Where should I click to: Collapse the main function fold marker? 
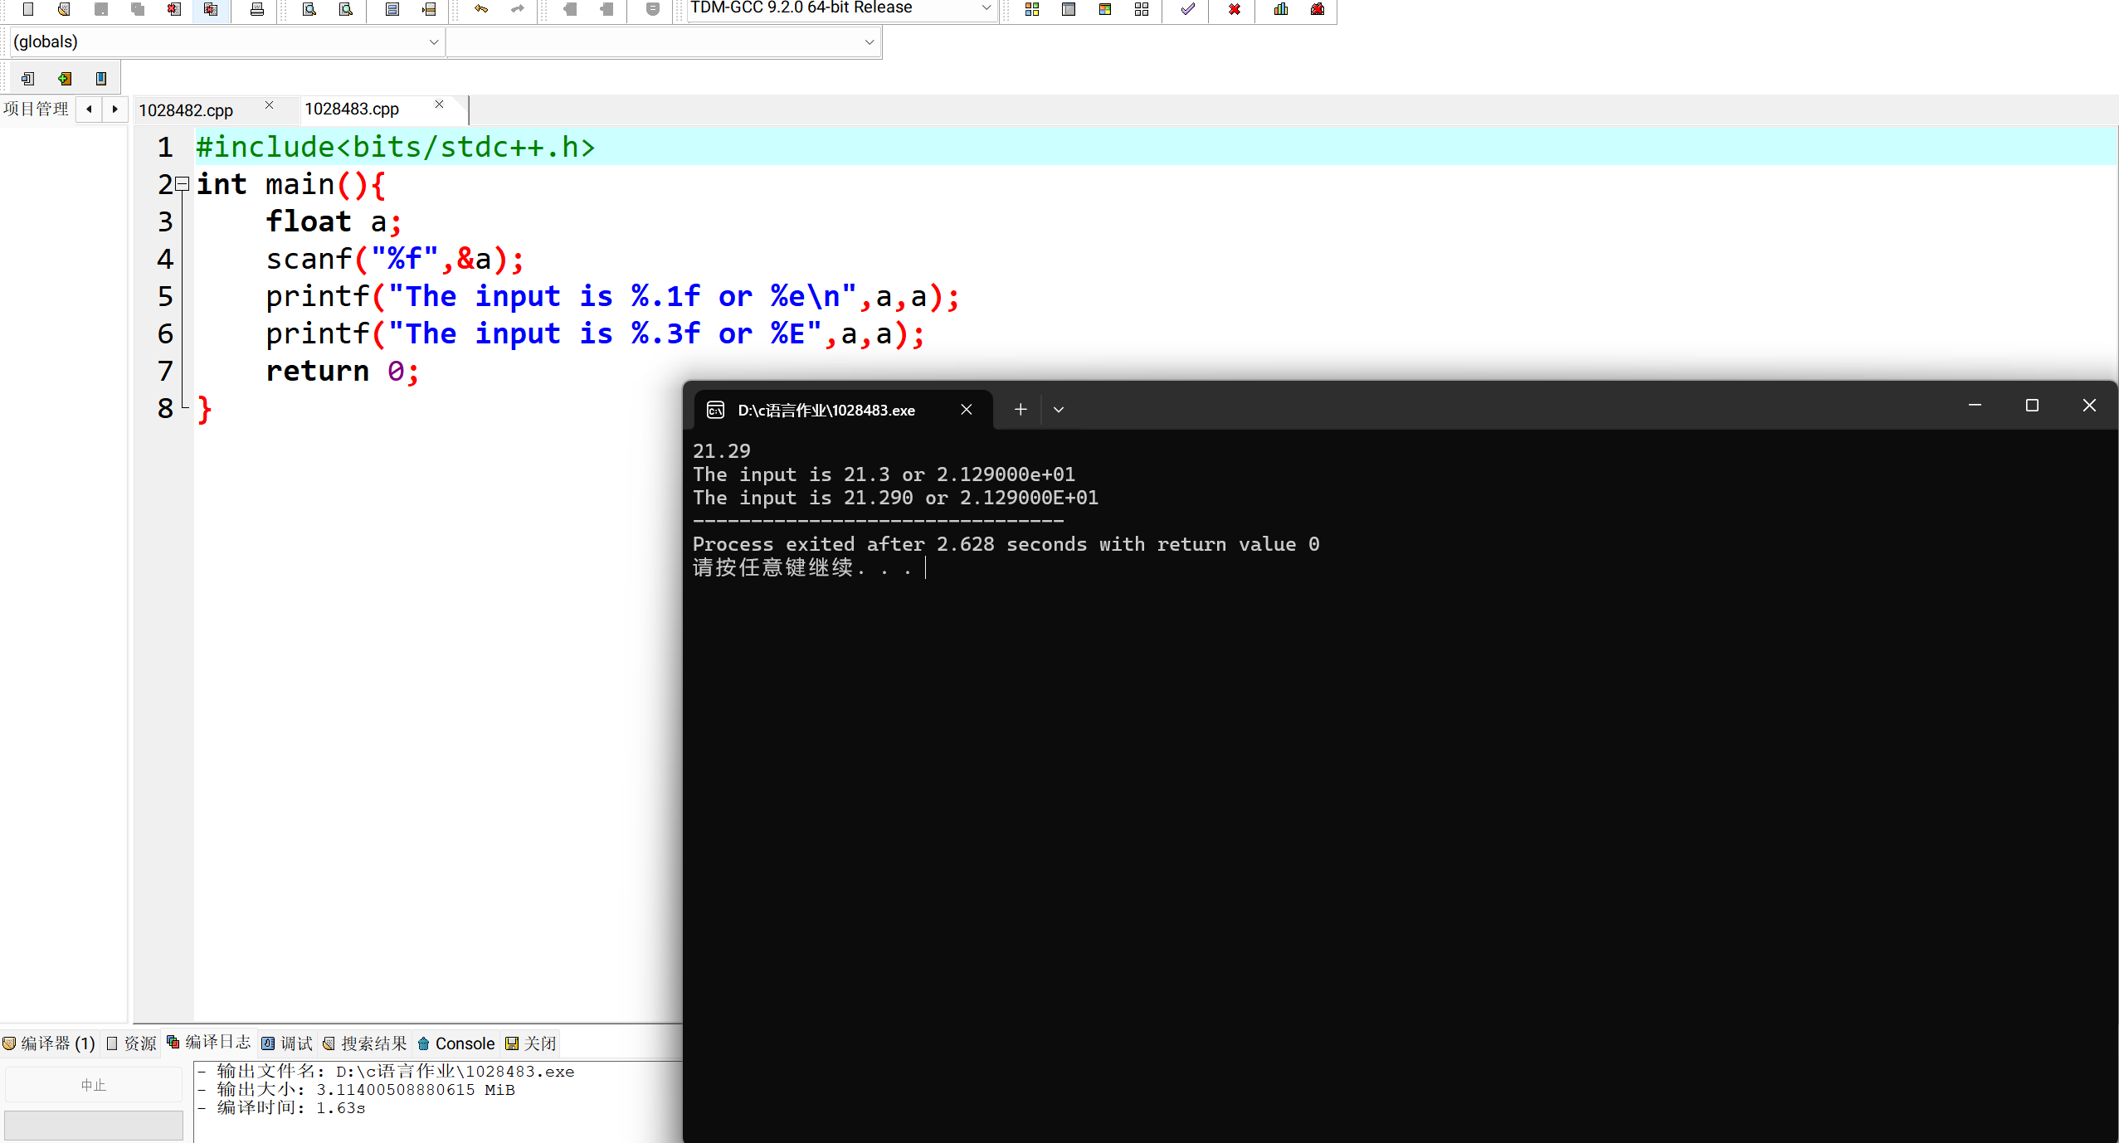(x=183, y=183)
